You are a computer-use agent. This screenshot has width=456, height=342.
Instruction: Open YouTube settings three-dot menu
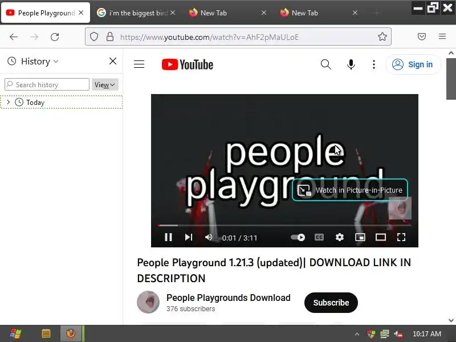pos(374,64)
